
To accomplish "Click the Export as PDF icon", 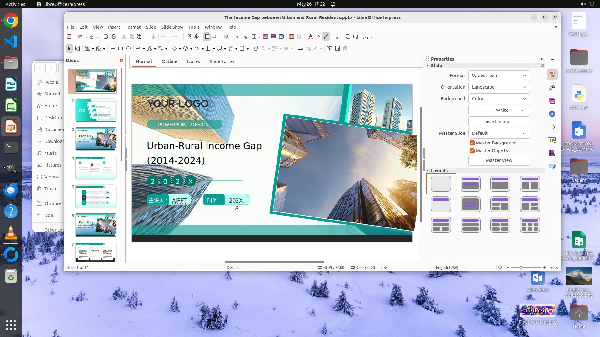I will (x=106, y=37).
